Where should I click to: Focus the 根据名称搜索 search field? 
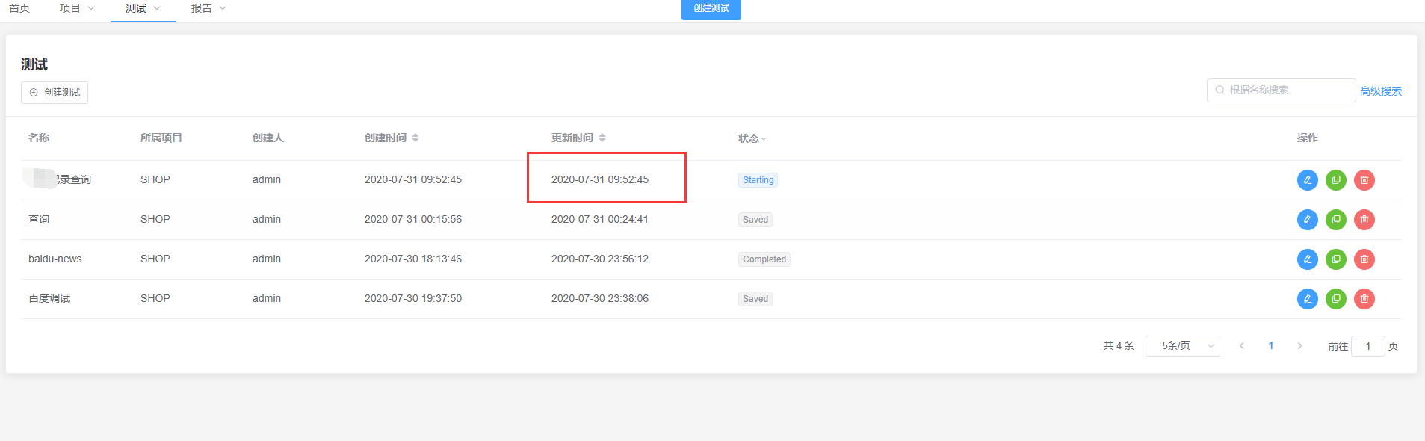coord(1281,90)
